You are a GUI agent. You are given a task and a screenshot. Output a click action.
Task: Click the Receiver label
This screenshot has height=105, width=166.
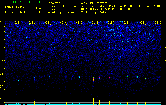pyautogui.click(x=54, y=9)
